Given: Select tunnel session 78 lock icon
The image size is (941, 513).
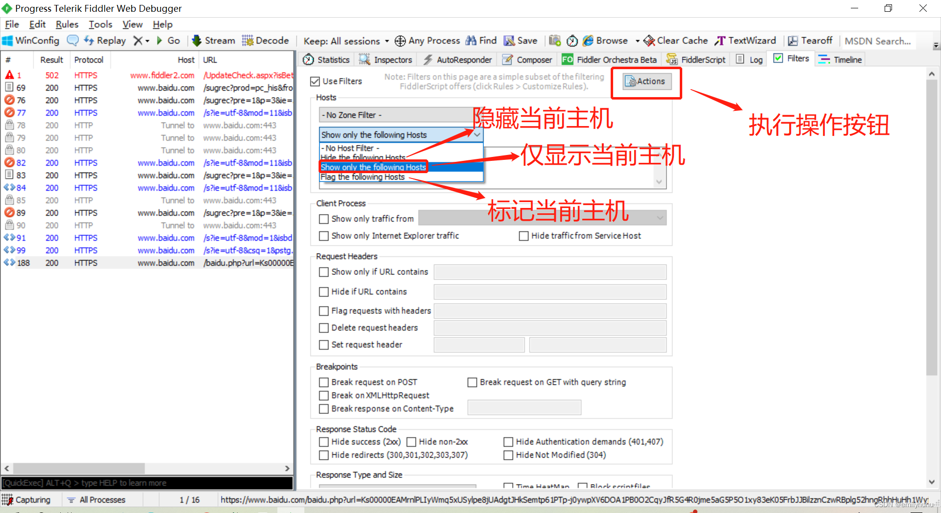Looking at the screenshot, I should point(9,125).
